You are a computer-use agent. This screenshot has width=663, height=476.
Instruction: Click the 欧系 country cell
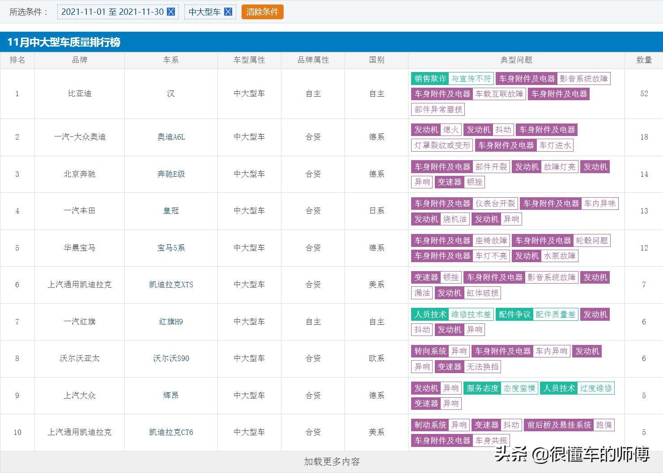coord(377,358)
